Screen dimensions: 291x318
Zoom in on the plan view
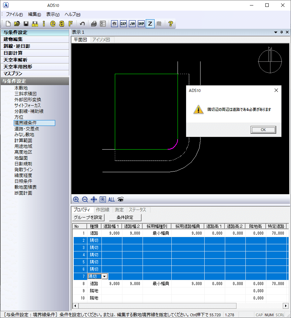pos(76,200)
